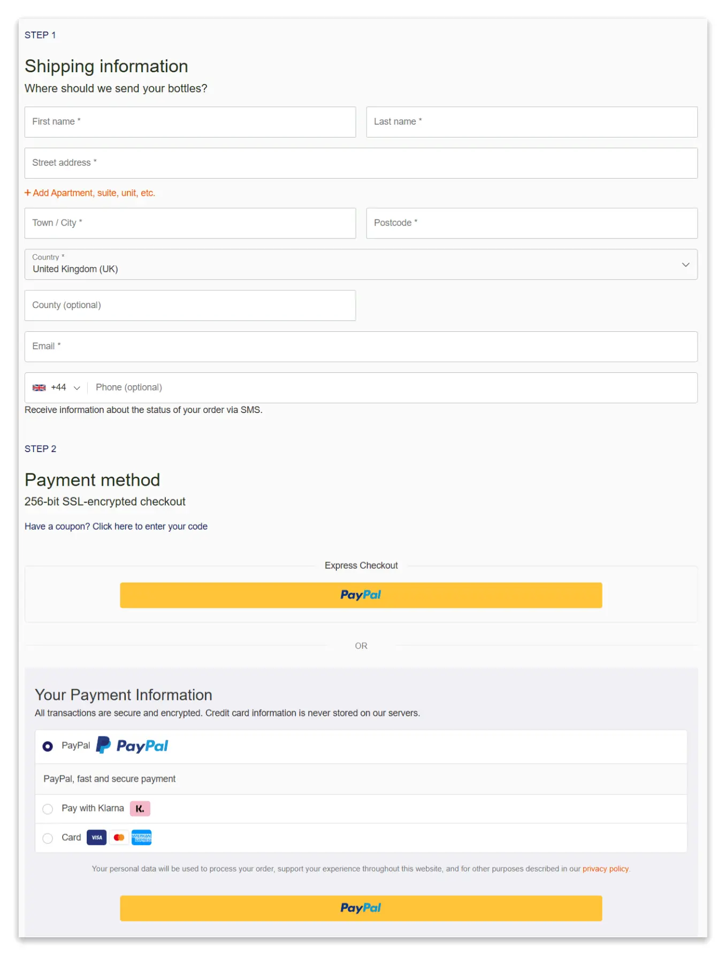This screenshot has width=726, height=956.
Task: Select the Pay with Klarna radio button
Action: [x=48, y=809]
